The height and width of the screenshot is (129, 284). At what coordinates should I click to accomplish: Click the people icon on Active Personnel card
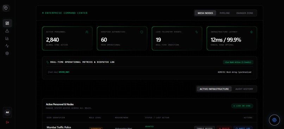tap(87, 32)
